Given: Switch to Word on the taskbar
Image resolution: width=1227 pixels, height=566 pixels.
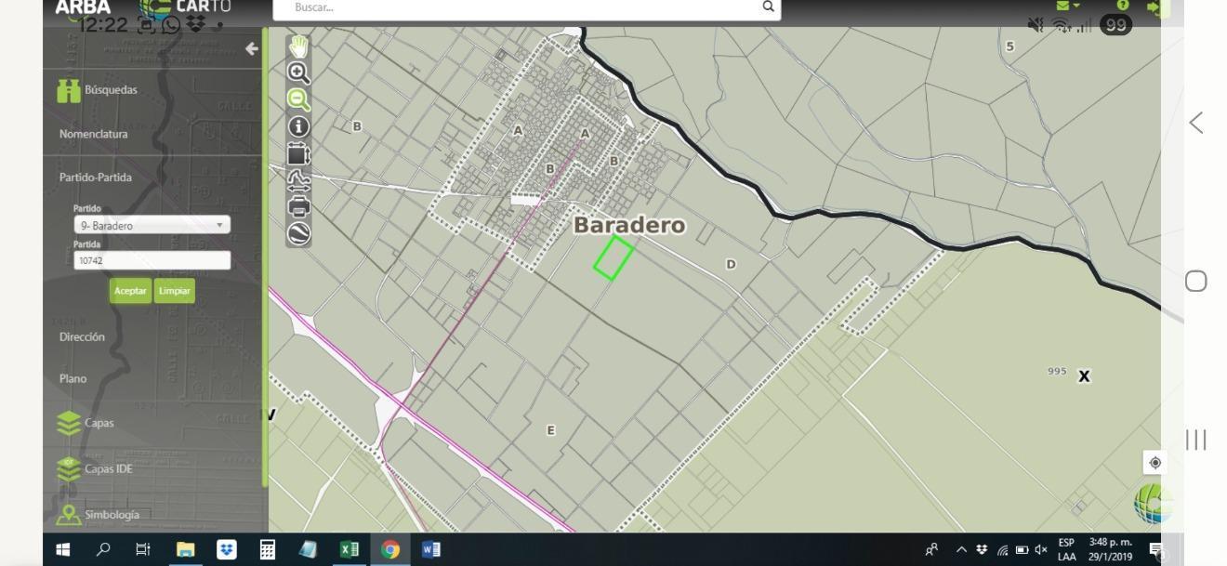Looking at the screenshot, I should (431, 549).
